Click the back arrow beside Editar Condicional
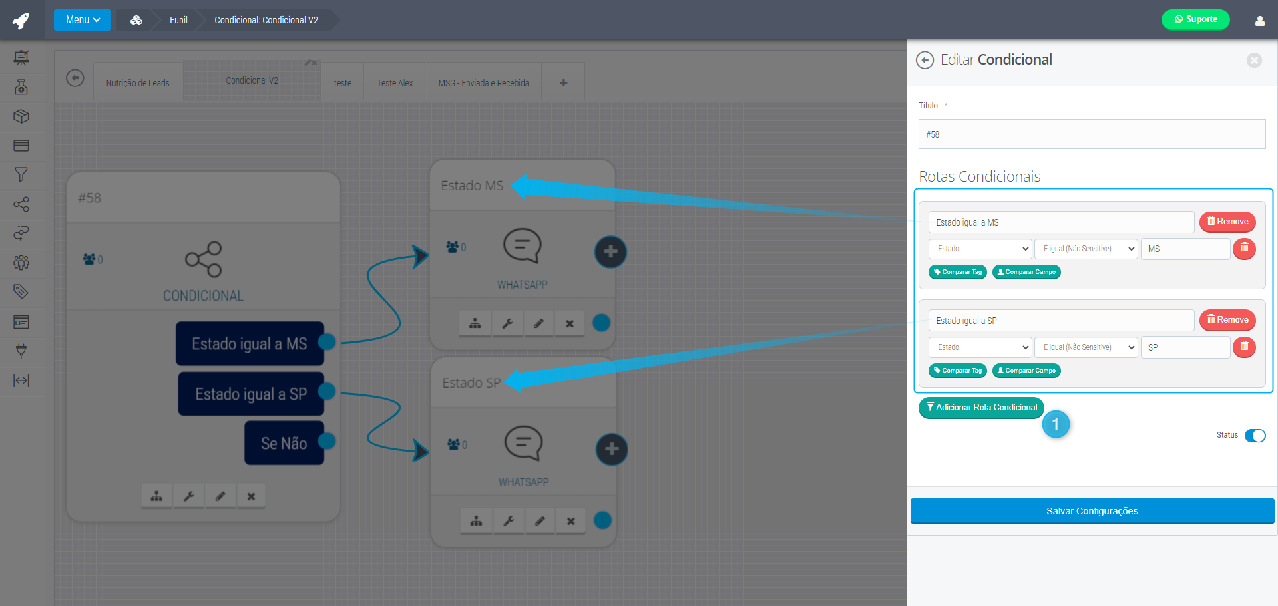The height and width of the screenshot is (606, 1278). tap(925, 60)
